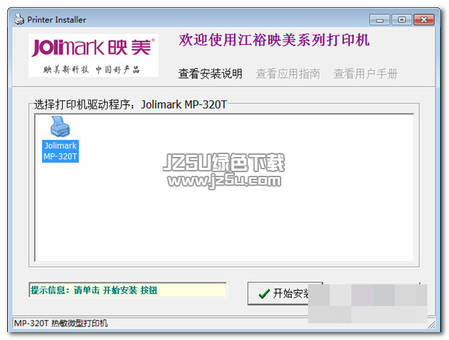Open 查看用户手册 user manual link
Screen dimensions: 449x340
(366, 74)
